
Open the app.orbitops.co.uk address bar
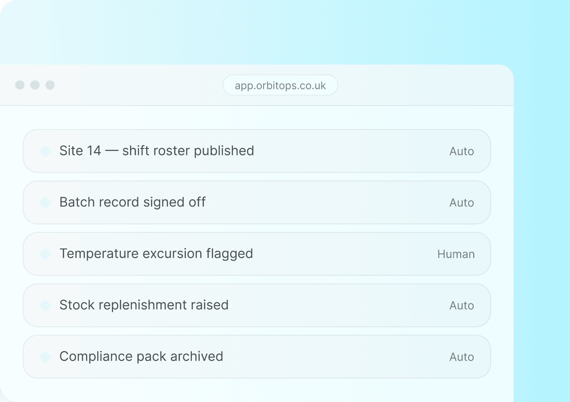click(280, 85)
